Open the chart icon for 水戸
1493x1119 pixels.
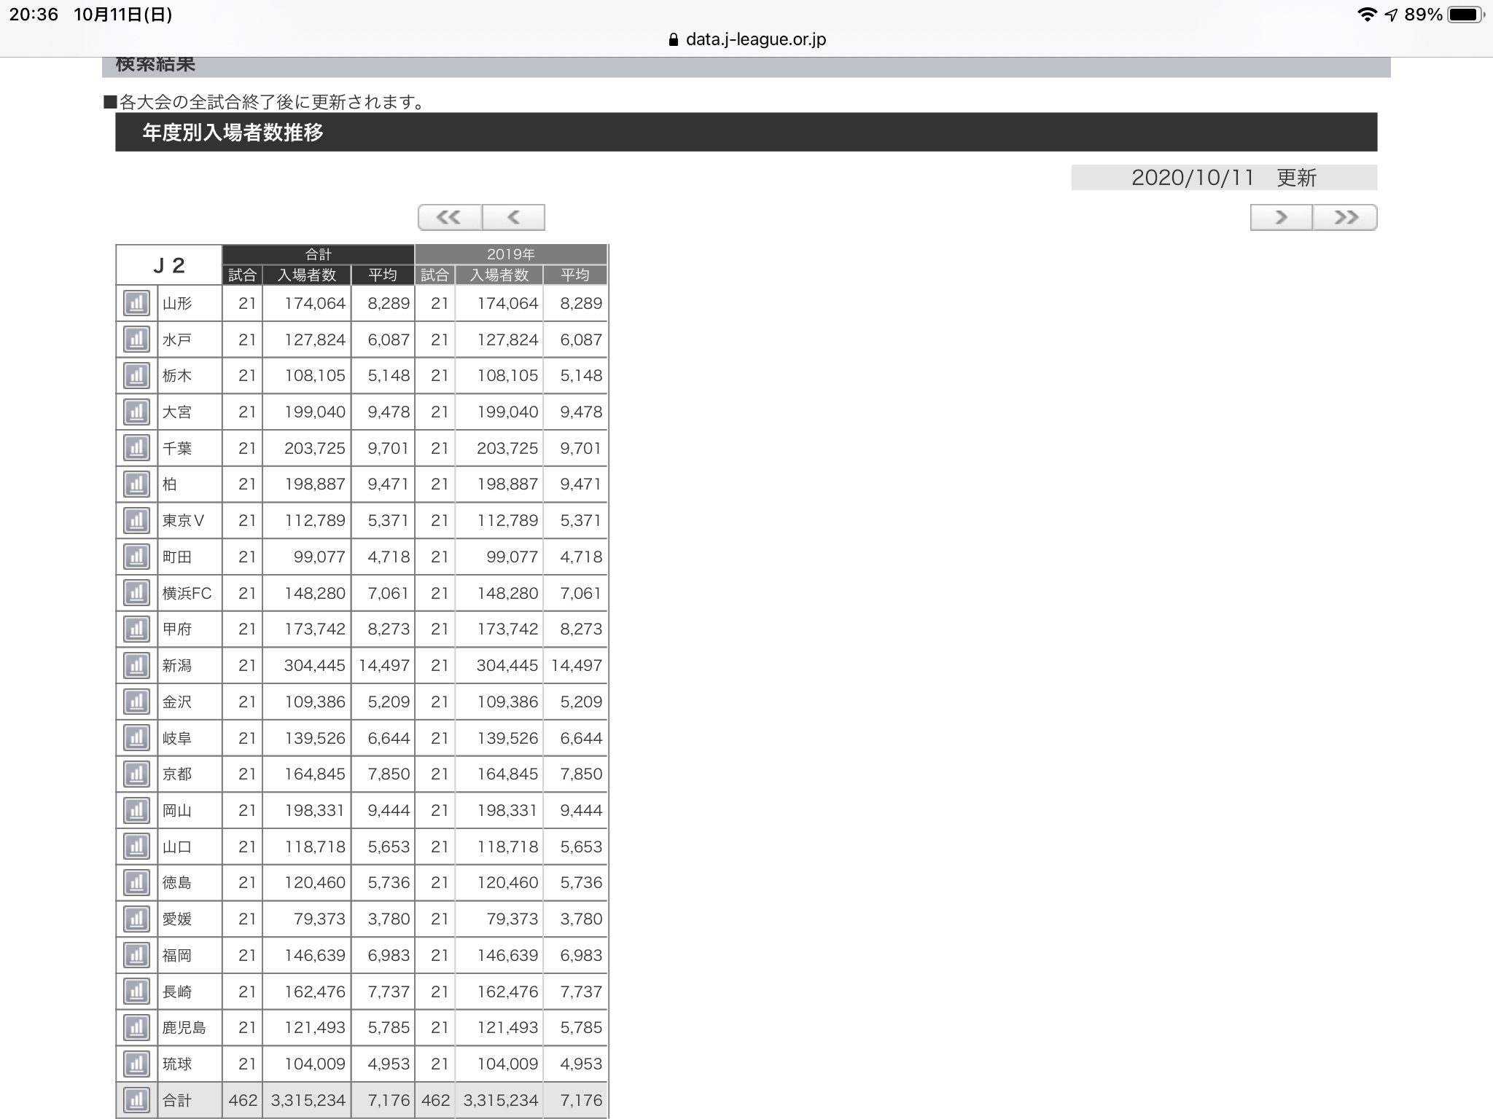click(136, 339)
